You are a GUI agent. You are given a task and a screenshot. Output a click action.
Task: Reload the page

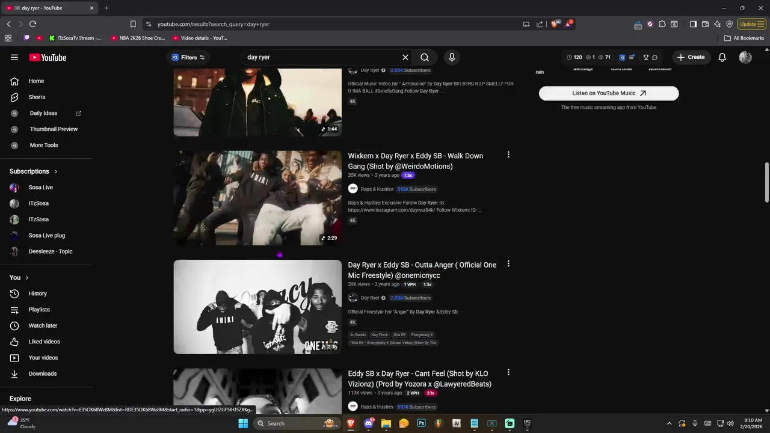click(x=32, y=24)
